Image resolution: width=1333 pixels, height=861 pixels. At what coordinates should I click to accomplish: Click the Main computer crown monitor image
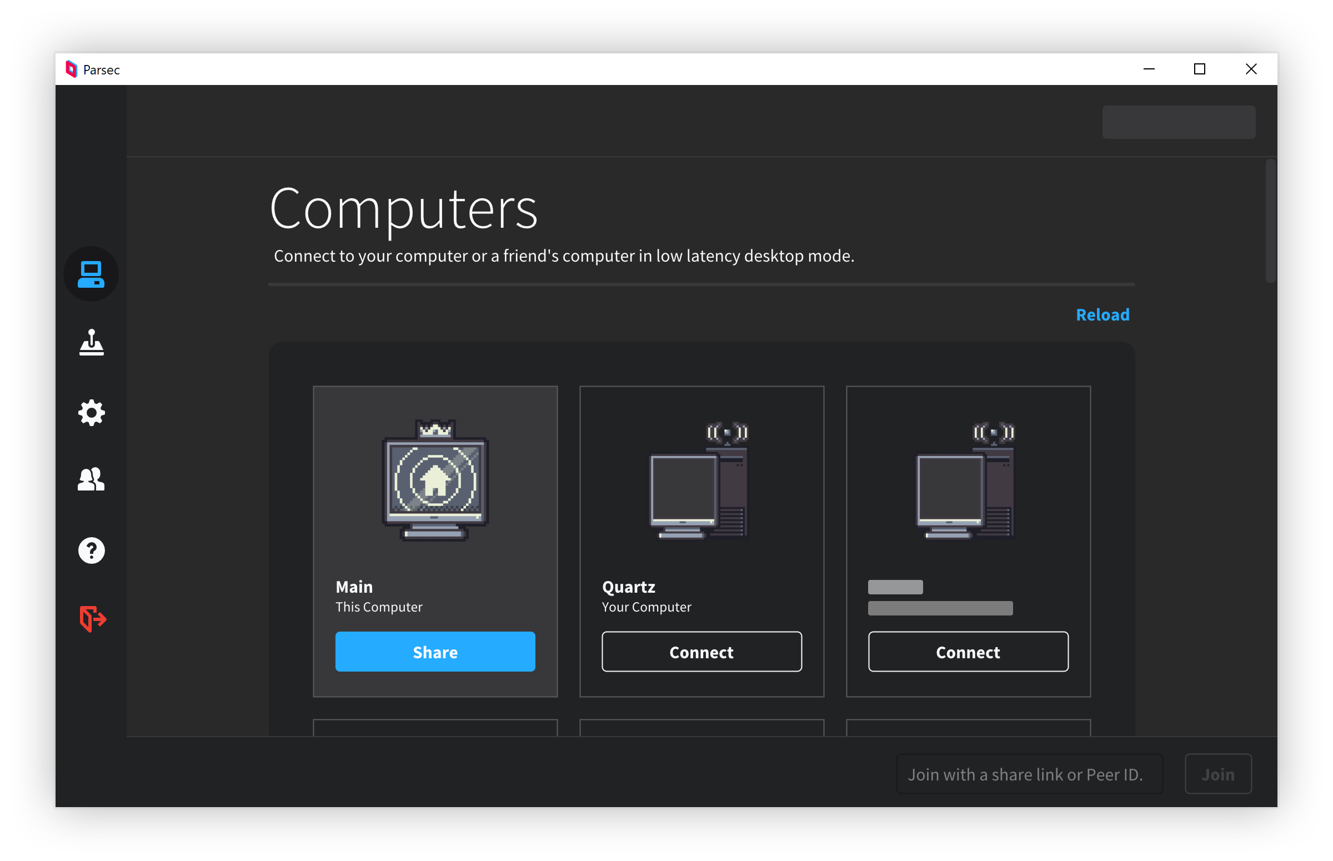tap(435, 480)
